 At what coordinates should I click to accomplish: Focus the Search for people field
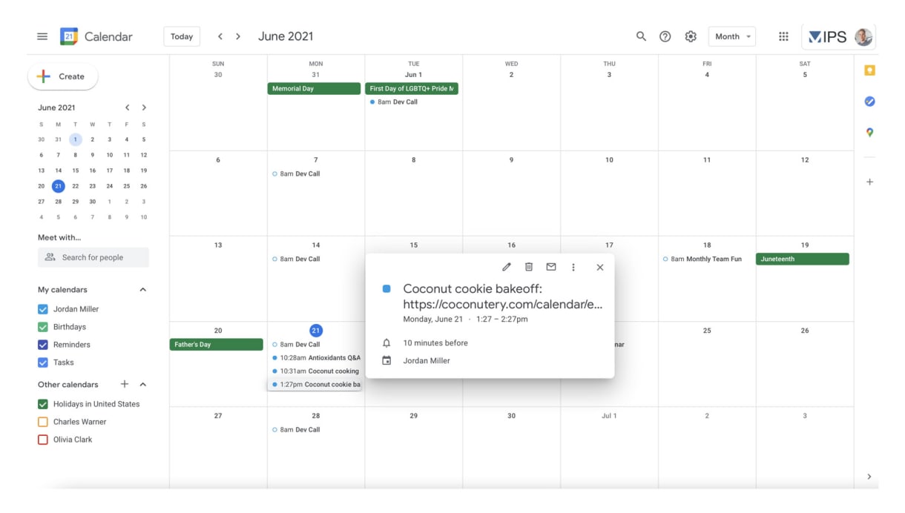pyautogui.click(x=93, y=257)
